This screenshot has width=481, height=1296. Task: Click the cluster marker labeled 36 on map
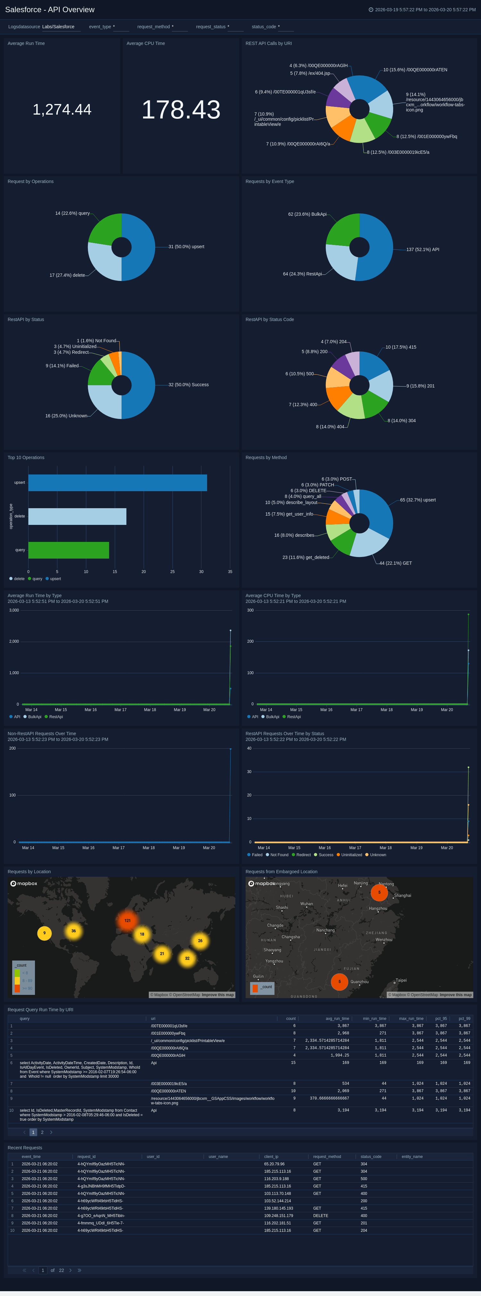pyautogui.click(x=73, y=931)
